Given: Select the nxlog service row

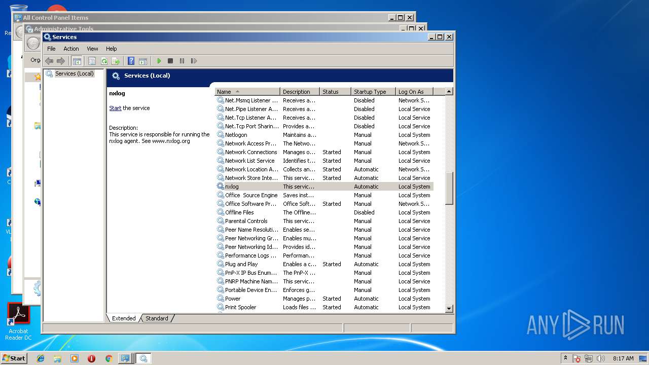Looking at the screenshot, I should click(x=324, y=187).
